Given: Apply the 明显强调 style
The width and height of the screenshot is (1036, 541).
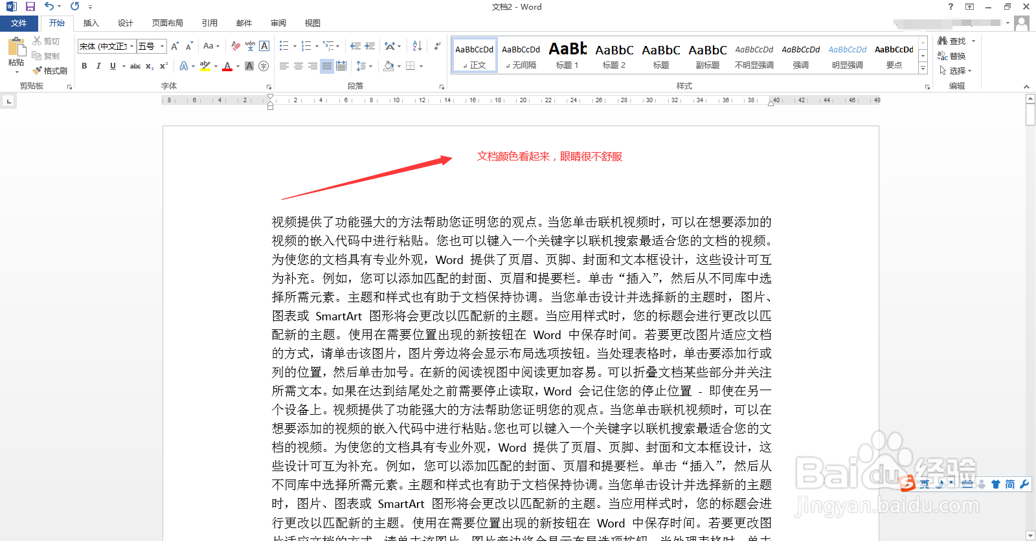Looking at the screenshot, I should point(847,55).
